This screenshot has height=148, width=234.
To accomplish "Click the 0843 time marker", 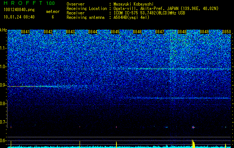I will [x=70, y=32].
